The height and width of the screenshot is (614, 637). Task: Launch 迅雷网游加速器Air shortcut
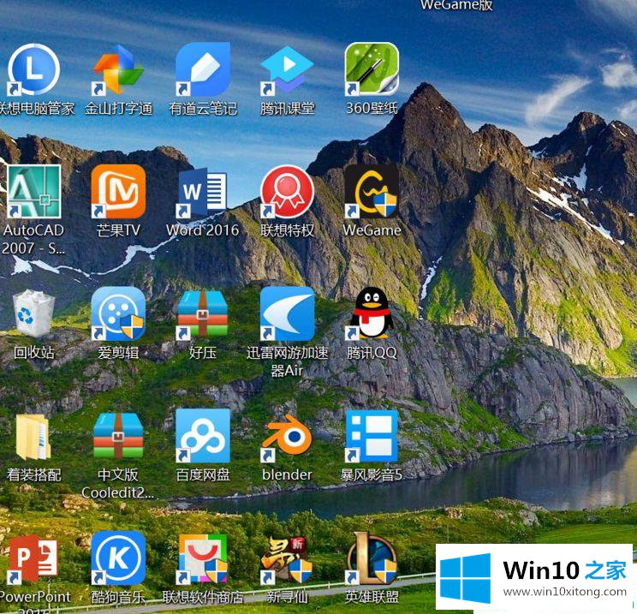pyautogui.click(x=287, y=313)
